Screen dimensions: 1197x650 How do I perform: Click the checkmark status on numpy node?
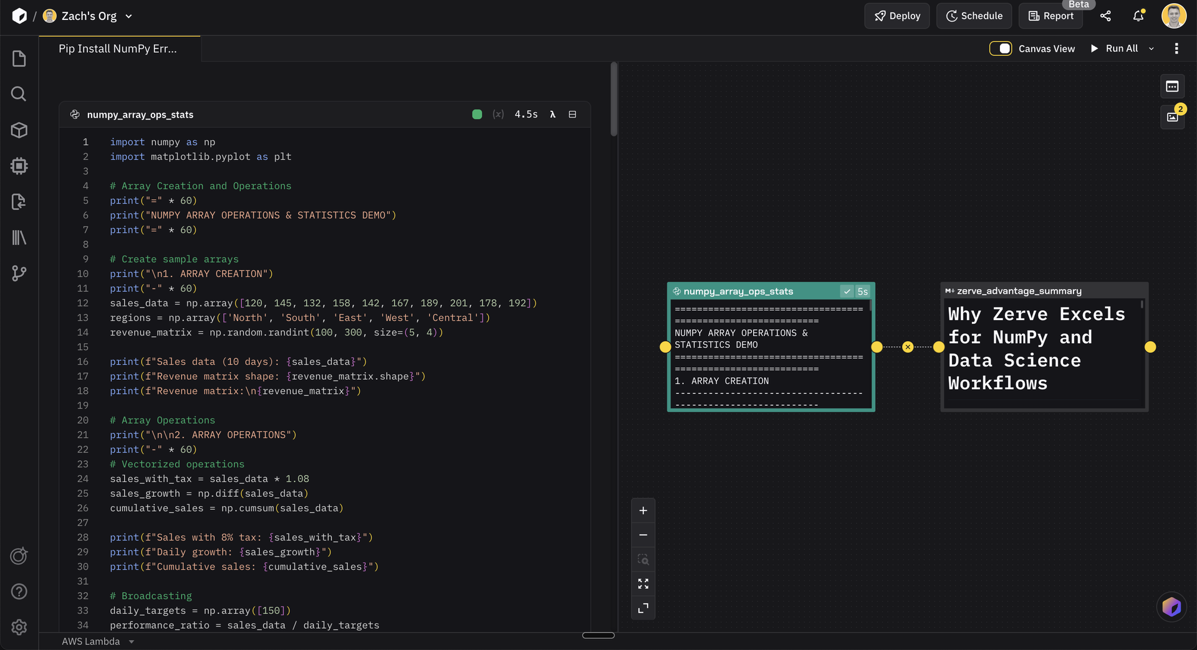pyautogui.click(x=847, y=291)
